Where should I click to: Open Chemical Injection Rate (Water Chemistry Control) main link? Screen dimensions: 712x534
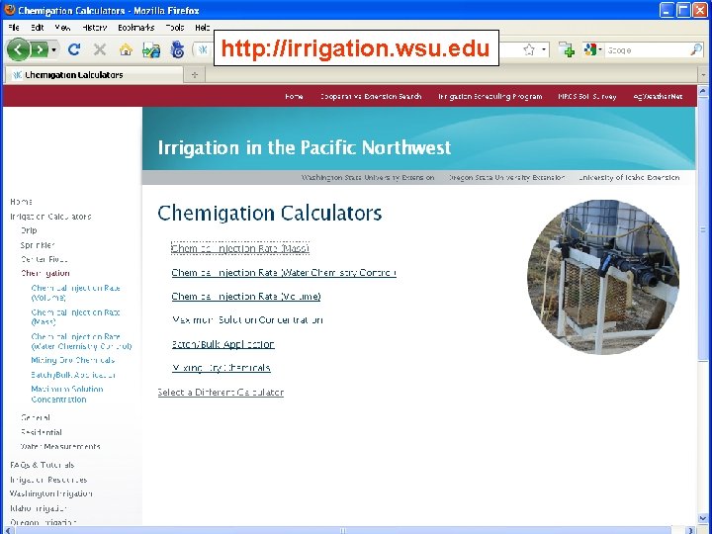(284, 273)
